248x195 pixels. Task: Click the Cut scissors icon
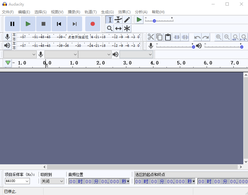click(x=151, y=37)
